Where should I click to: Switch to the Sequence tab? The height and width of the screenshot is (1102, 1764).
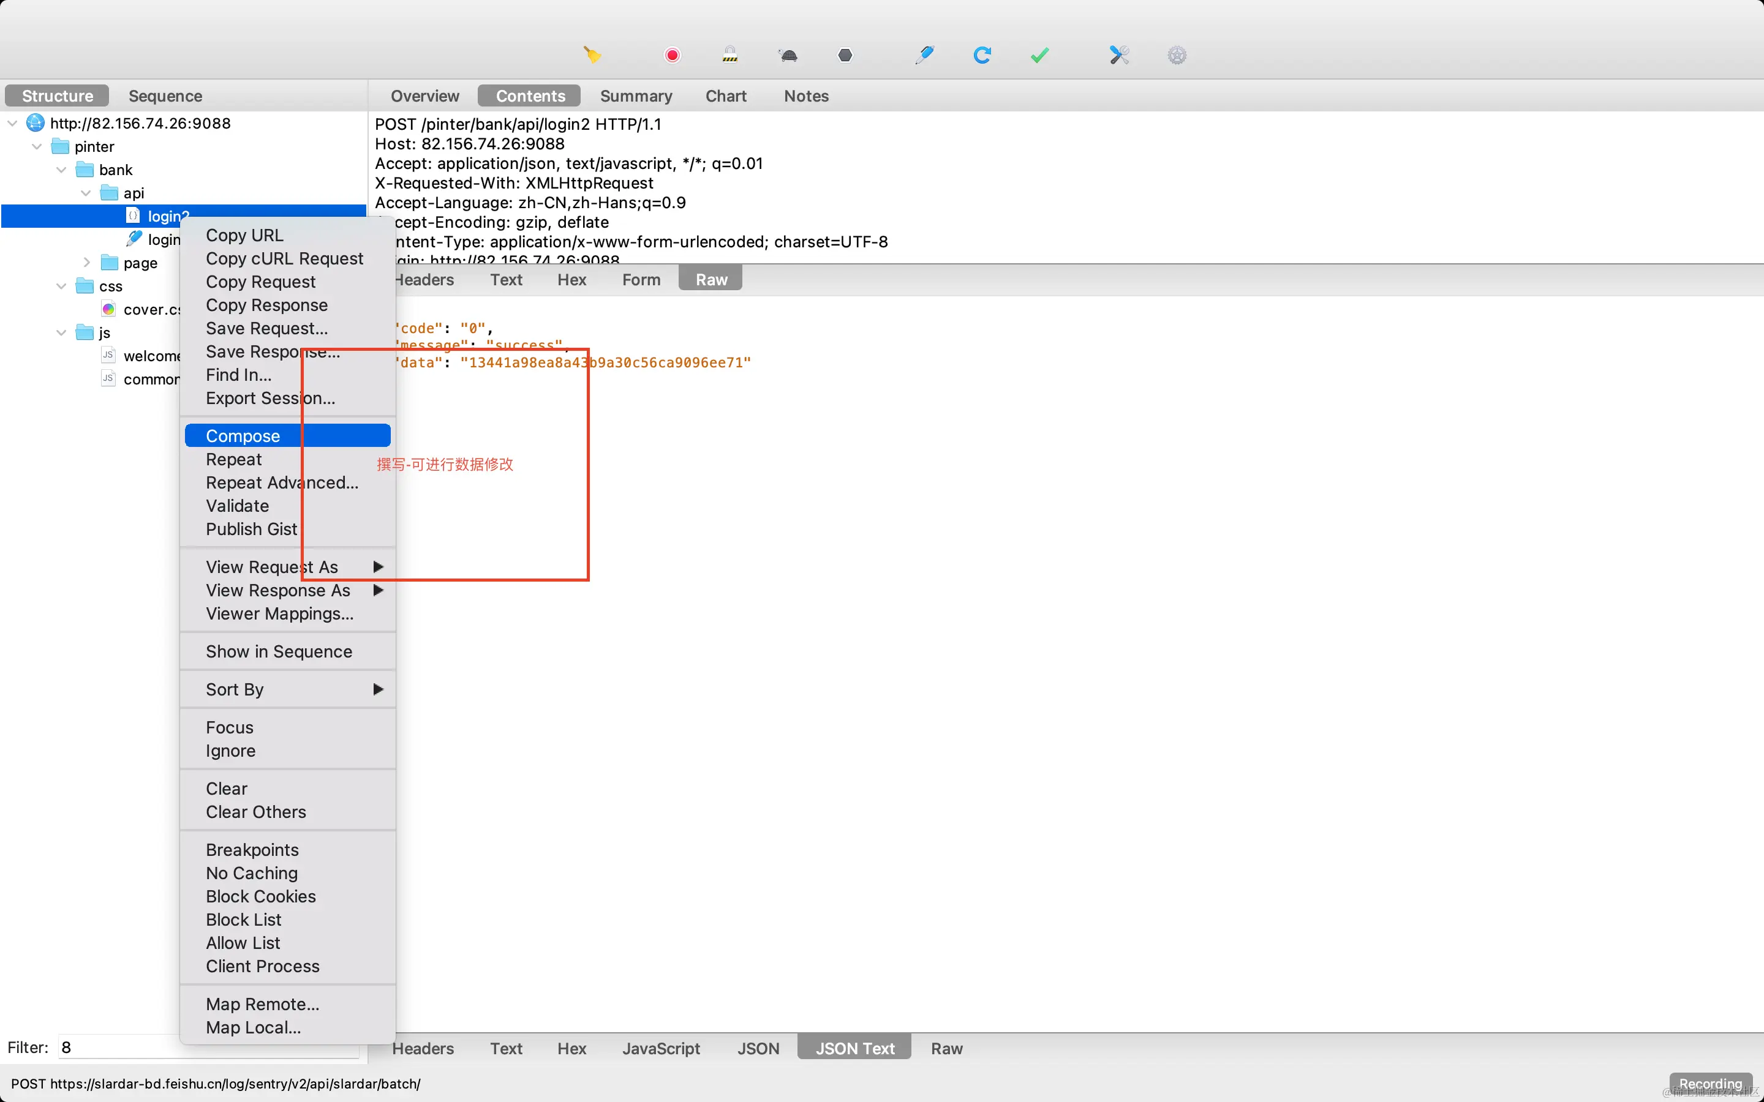click(165, 96)
